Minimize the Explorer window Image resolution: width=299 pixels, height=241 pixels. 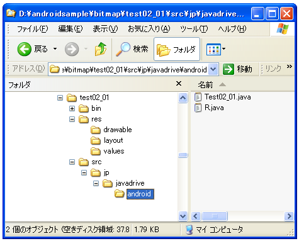[x=257, y=14]
